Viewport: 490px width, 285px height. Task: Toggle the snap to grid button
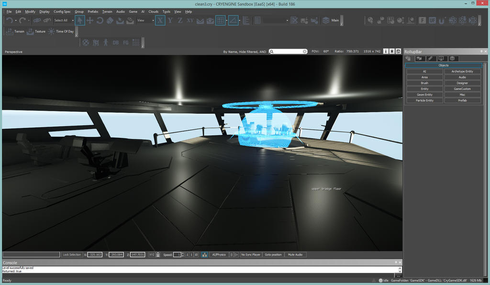[x=220, y=21]
